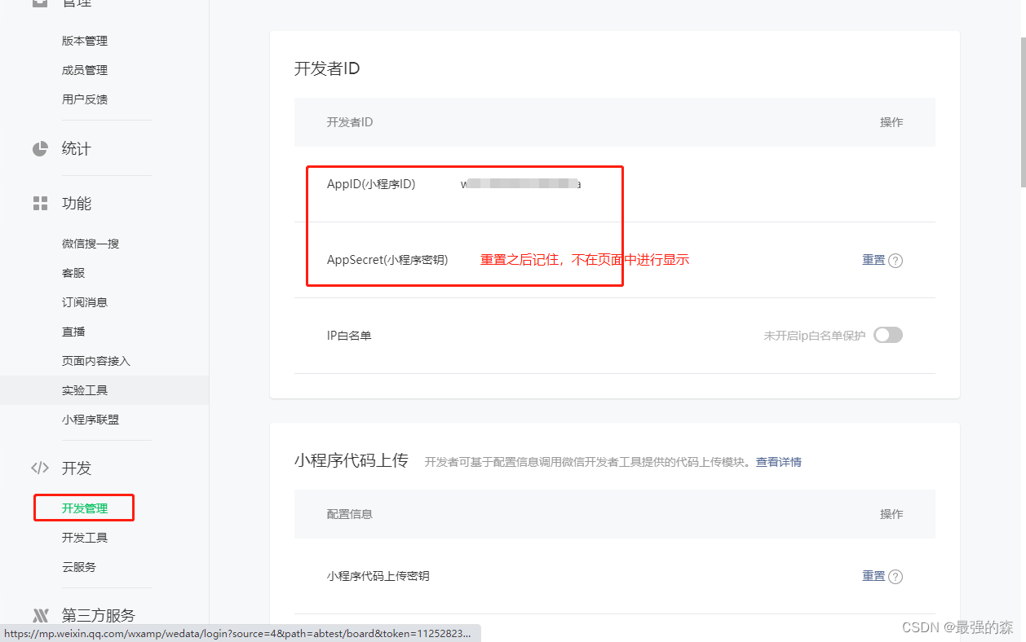Select 云服务 from the sidebar
The image size is (1026, 642).
pyautogui.click(x=79, y=566)
